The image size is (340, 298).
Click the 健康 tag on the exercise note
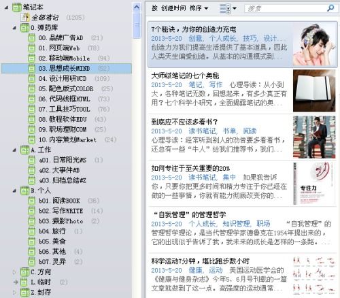coord(195,270)
